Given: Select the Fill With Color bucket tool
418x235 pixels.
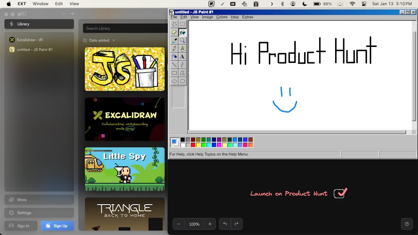Looking at the screenshot, I should pyautogui.click(x=182, y=32).
